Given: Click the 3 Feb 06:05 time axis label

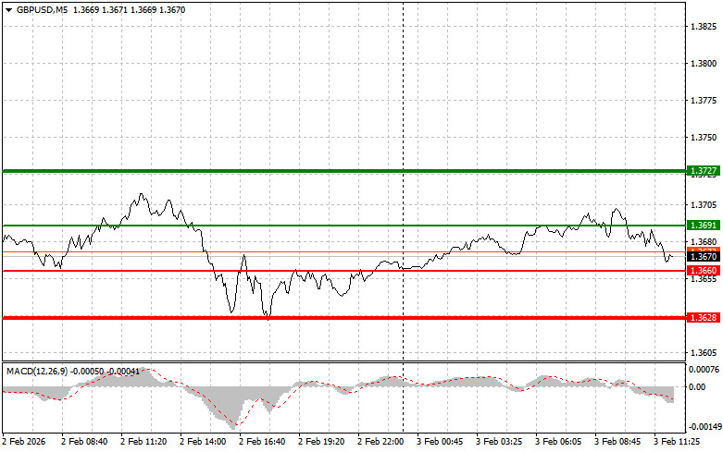Looking at the screenshot, I should [x=558, y=442].
